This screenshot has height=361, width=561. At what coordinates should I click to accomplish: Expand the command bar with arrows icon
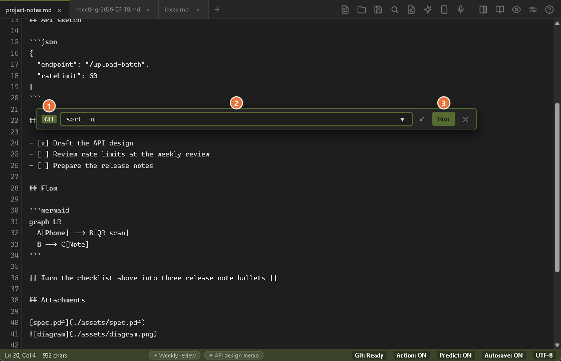pyautogui.click(x=422, y=119)
